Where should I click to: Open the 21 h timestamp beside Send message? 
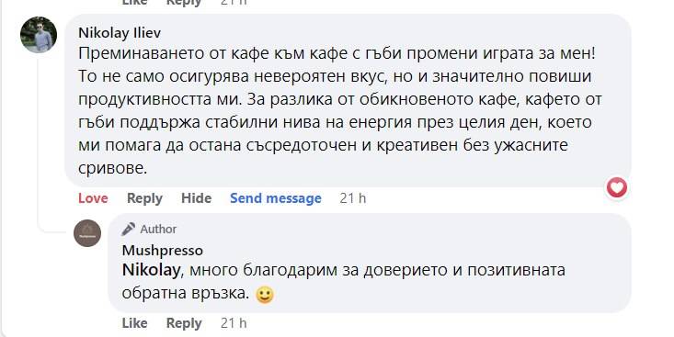pyautogui.click(x=353, y=198)
